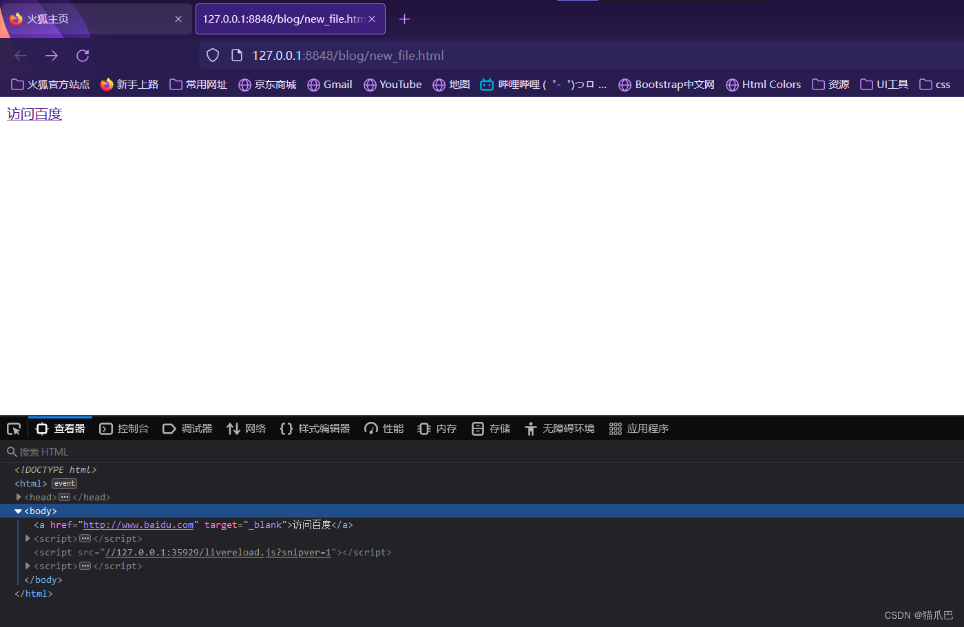Screen dimensions: 964x627
Task: Click the page info icon in address bar
Action: pyautogui.click(x=237, y=56)
